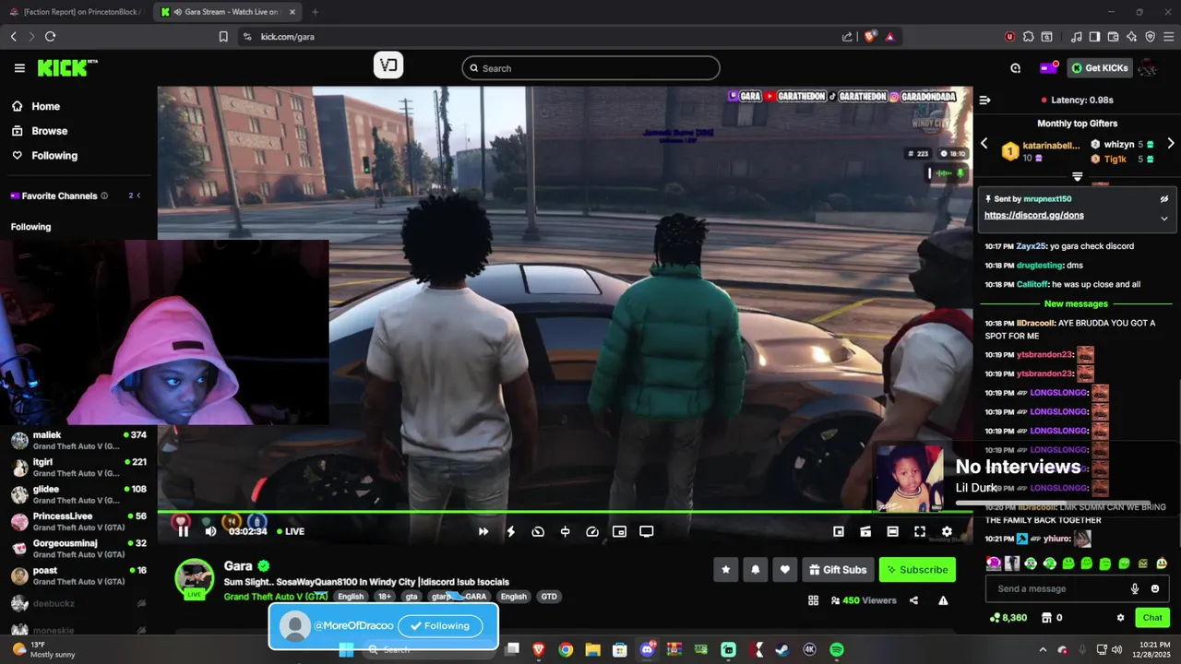Pause the live stream
This screenshot has height=664, width=1181.
click(183, 531)
